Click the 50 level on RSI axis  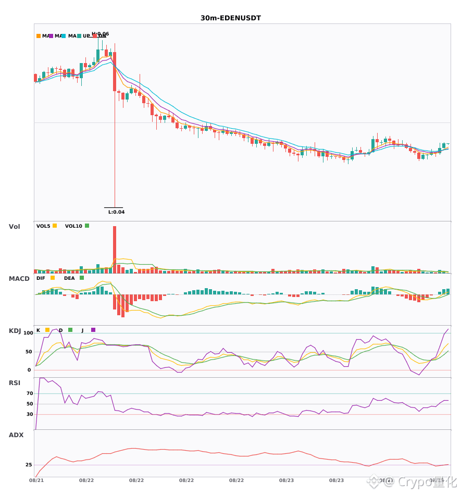tap(30, 404)
